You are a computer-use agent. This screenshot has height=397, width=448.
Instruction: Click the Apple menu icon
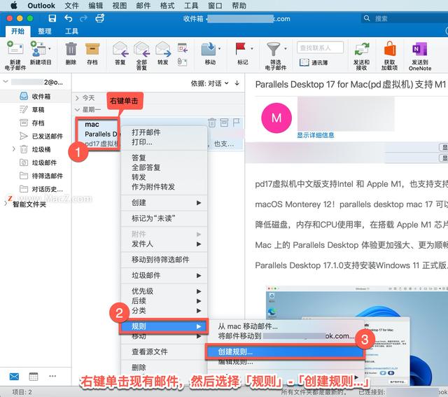(x=13, y=6)
